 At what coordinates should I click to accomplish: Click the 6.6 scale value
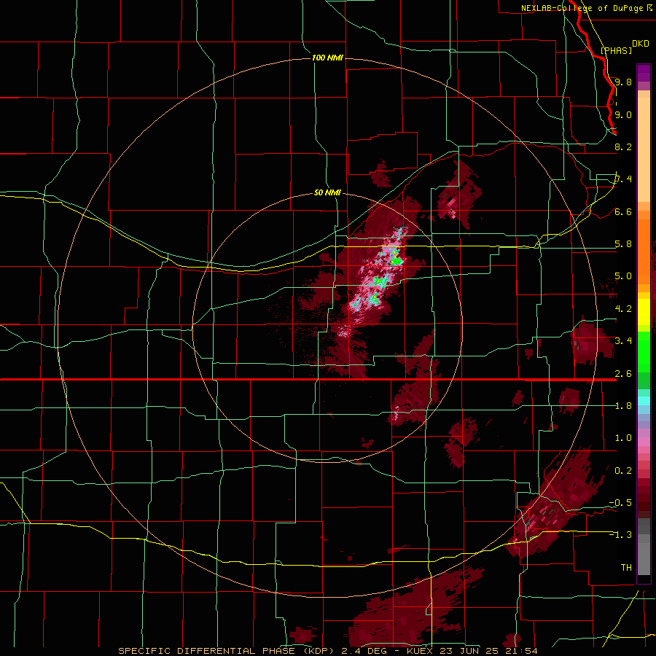click(x=623, y=211)
